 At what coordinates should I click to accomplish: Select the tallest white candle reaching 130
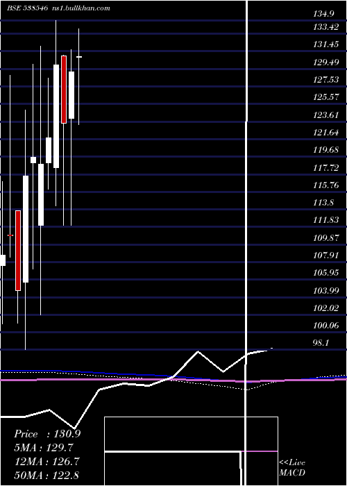click(x=56, y=116)
